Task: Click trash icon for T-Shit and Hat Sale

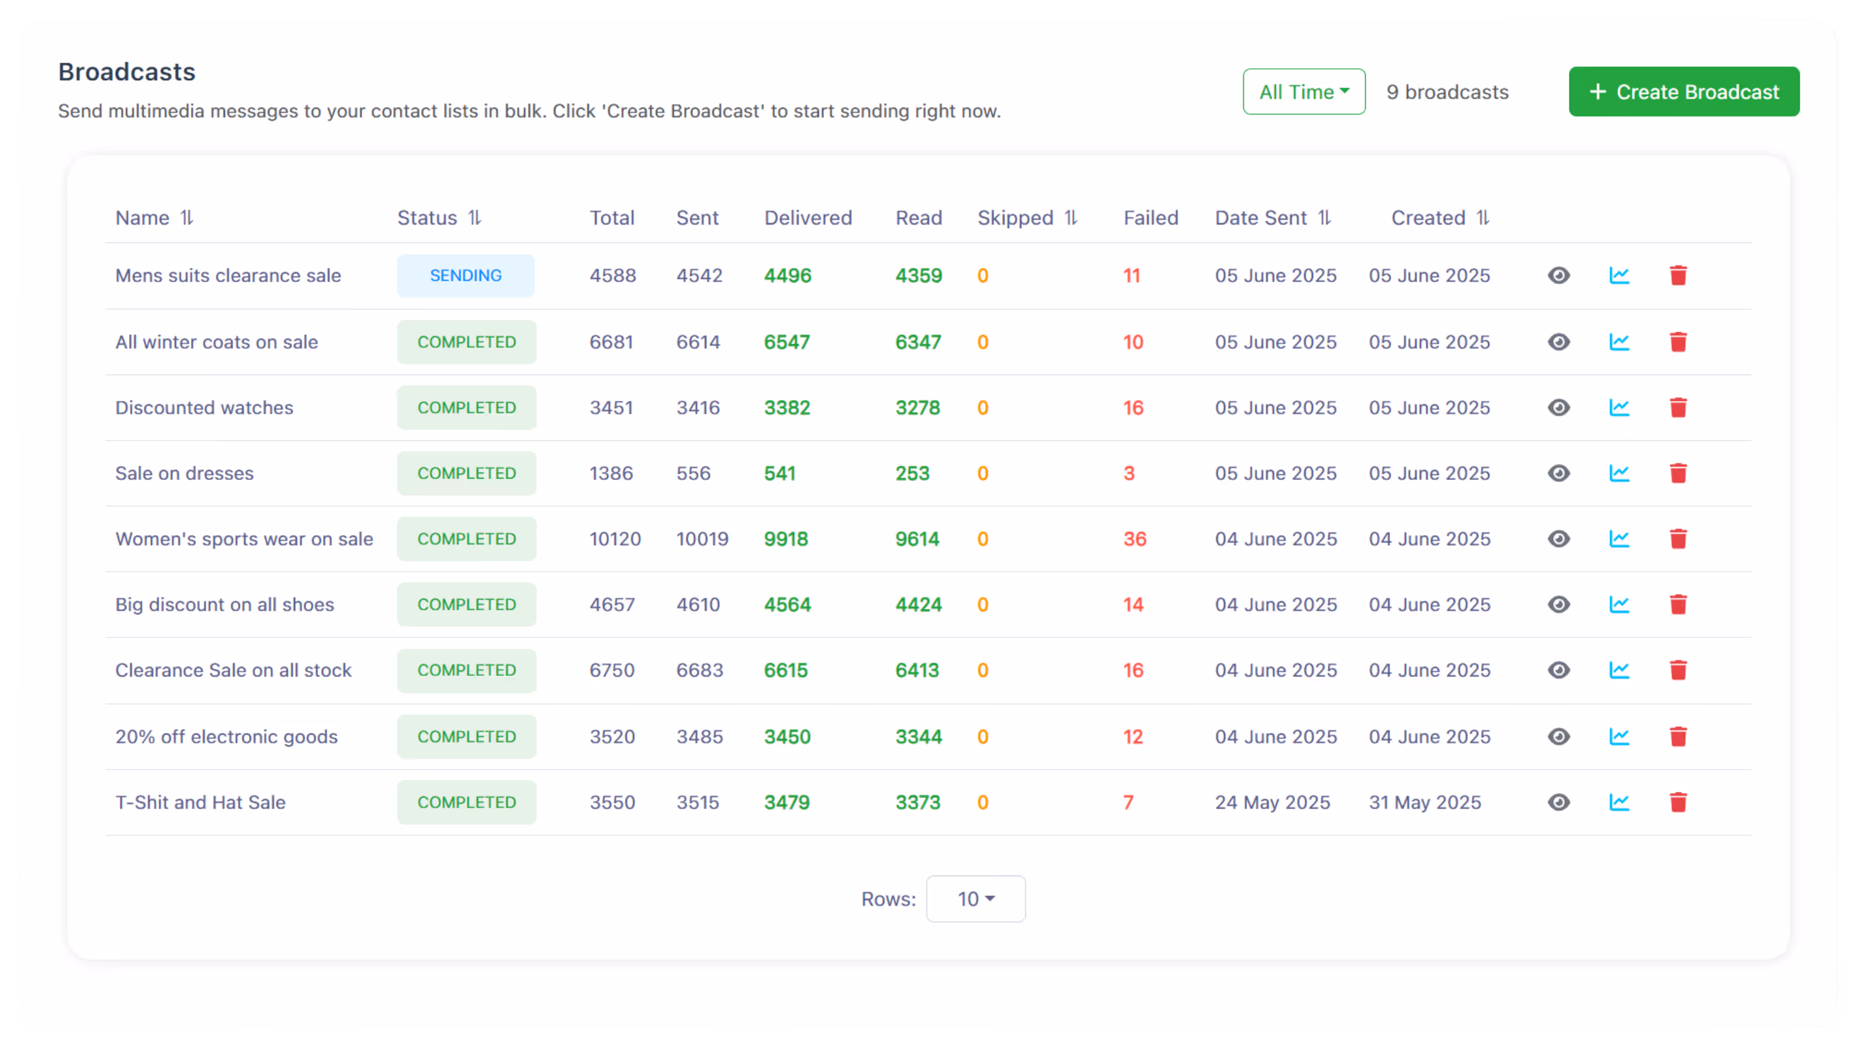Action: (x=1678, y=802)
